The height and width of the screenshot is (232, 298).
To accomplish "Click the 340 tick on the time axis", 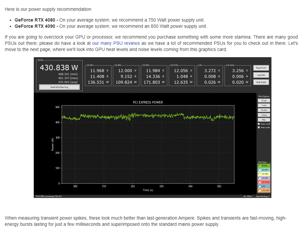I will coord(190,186).
